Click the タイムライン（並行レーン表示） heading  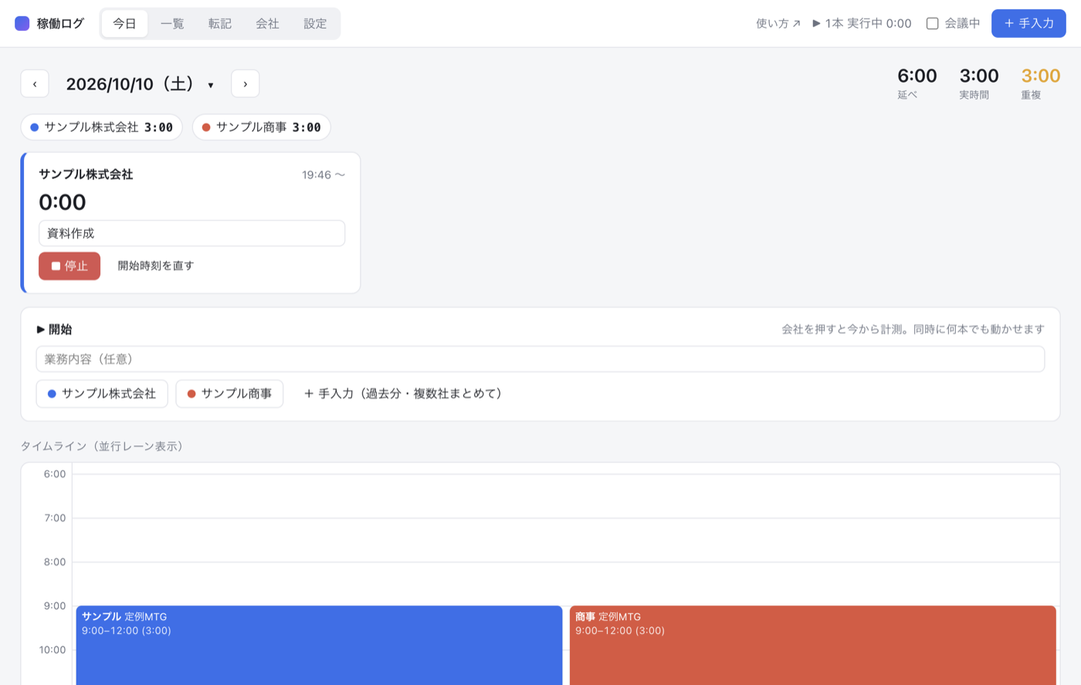pos(103,446)
